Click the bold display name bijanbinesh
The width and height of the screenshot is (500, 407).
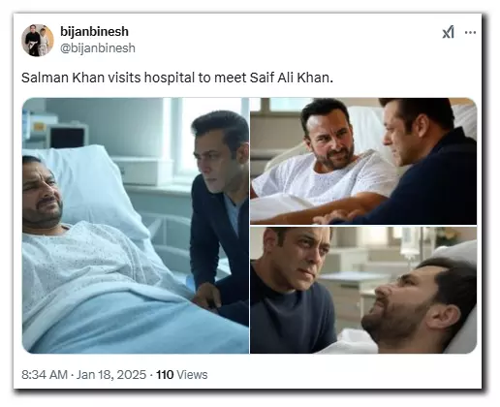pos(94,31)
